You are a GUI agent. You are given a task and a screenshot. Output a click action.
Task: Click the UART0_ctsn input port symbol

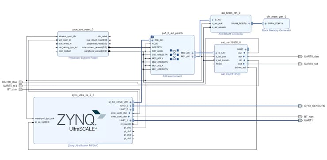click(x=21, y=82)
